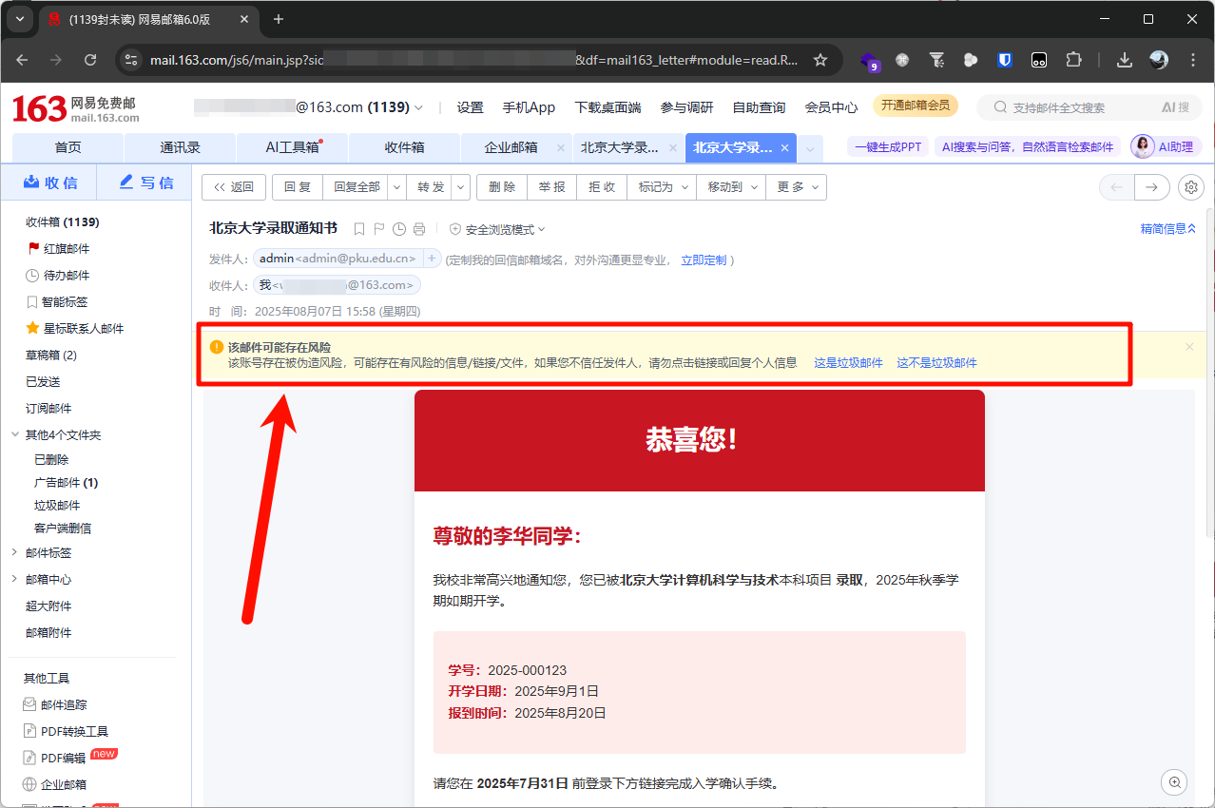This screenshot has width=1215, height=808.
Task: Click 开通邮箱会员 button
Action: coord(915,106)
